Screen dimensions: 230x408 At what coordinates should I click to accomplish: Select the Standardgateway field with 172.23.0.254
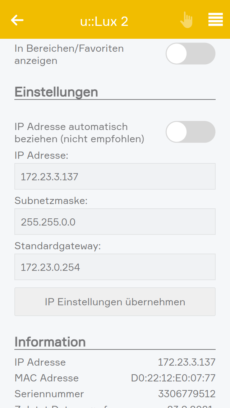point(115,267)
